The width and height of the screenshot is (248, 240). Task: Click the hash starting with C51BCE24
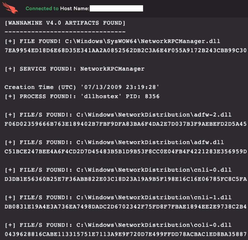click(x=126, y=152)
